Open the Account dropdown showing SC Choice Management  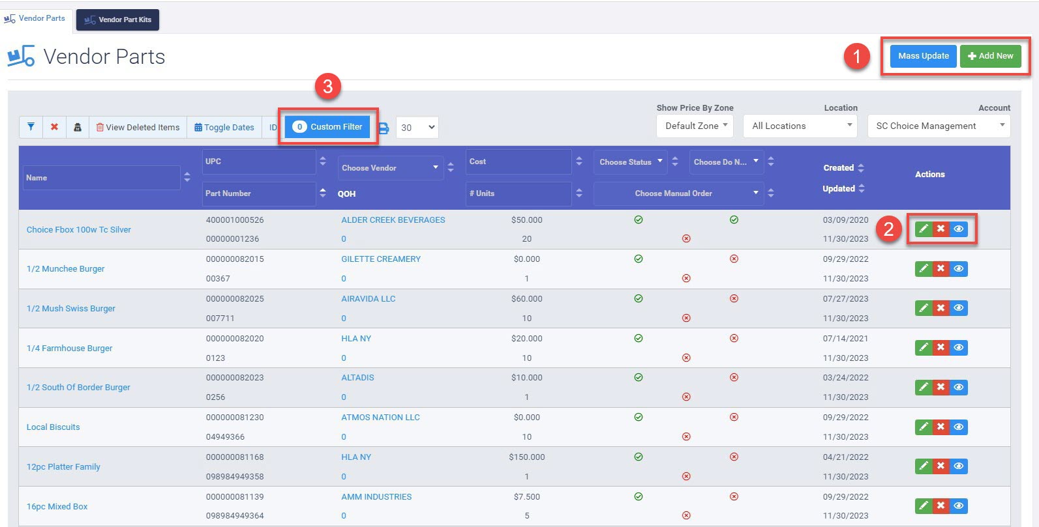tap(939, 126)
